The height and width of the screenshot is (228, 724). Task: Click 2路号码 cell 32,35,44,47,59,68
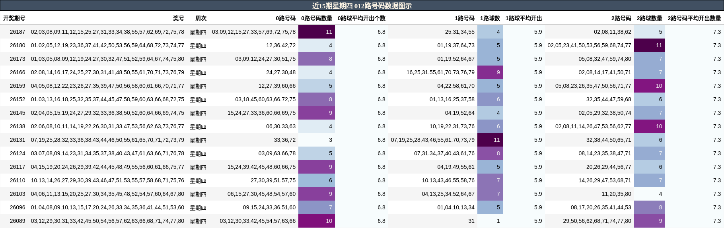point(609,99)
